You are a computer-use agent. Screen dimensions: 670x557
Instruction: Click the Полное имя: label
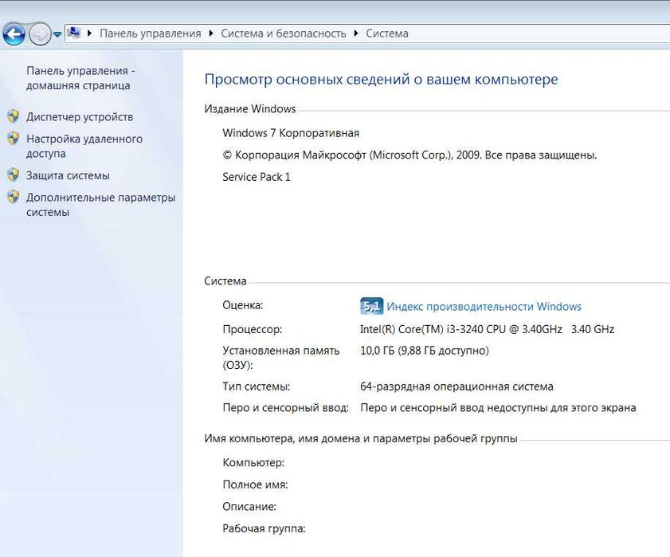coord(255,484)
